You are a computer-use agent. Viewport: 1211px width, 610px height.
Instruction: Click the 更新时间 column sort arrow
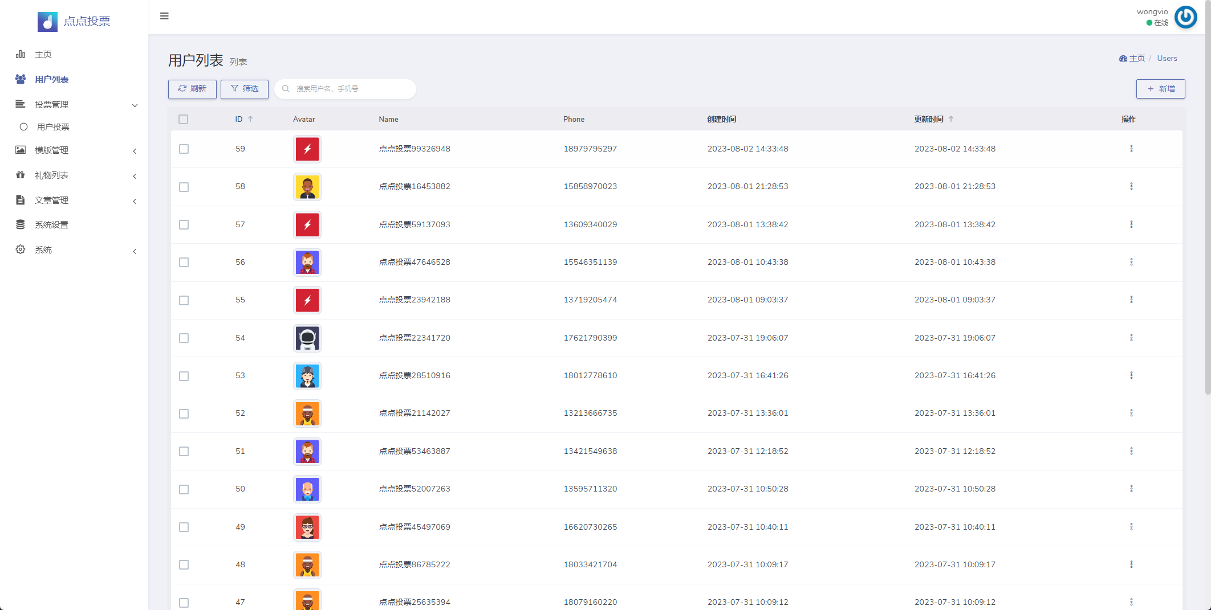tap(951, 119)
